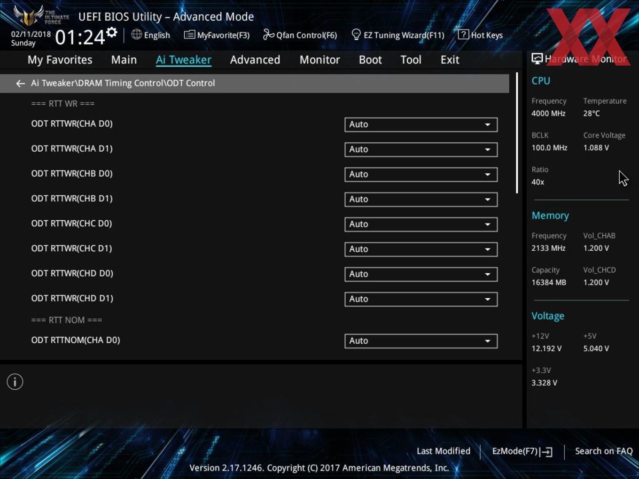Select the Exit tab
Screen dimensions: 639x479
pos(450,60)
